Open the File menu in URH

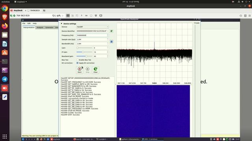tap(24, 23)
